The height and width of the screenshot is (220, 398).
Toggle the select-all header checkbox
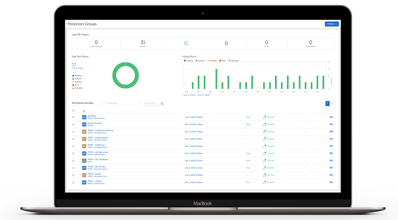click(73, 111)
